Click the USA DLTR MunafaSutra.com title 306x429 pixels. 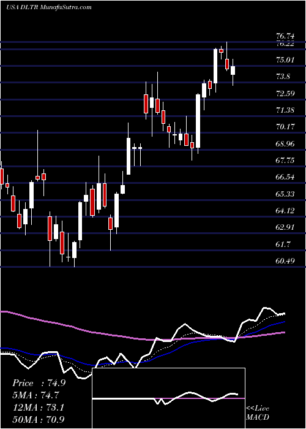(x=48, y=7)
